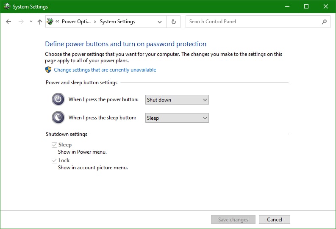Maximize the System Settings window
Viewport: 336px width, 229px height.
[x=306, y=6]
